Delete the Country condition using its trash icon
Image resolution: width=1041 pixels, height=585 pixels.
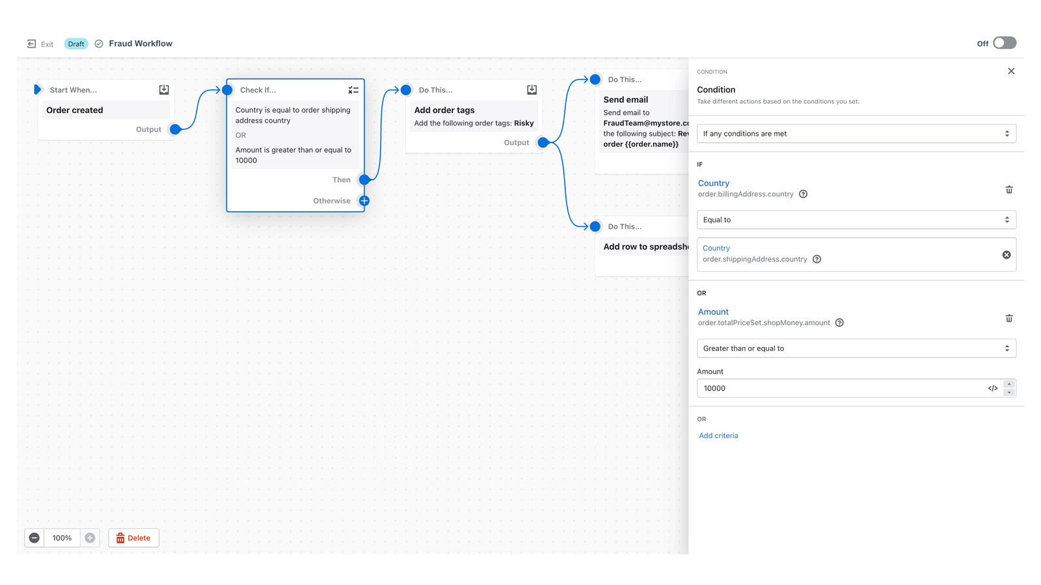point(1009,190)
